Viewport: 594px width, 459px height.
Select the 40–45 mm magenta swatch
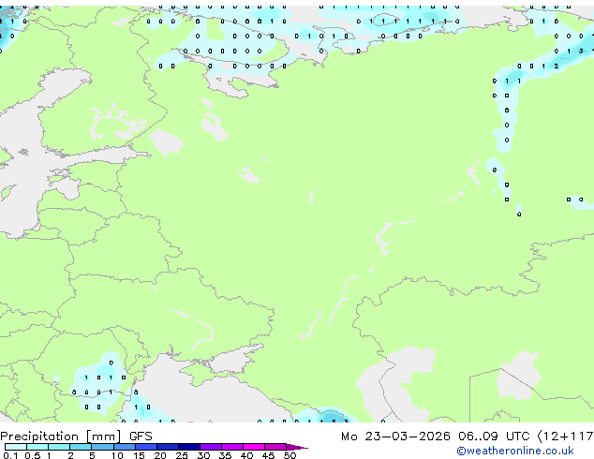[254, 447]
